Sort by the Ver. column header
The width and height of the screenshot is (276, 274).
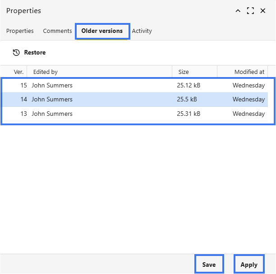(18, 72)
